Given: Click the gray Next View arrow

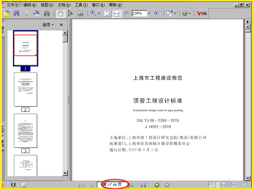Looking at the screenshot, I should click(167, 185).
